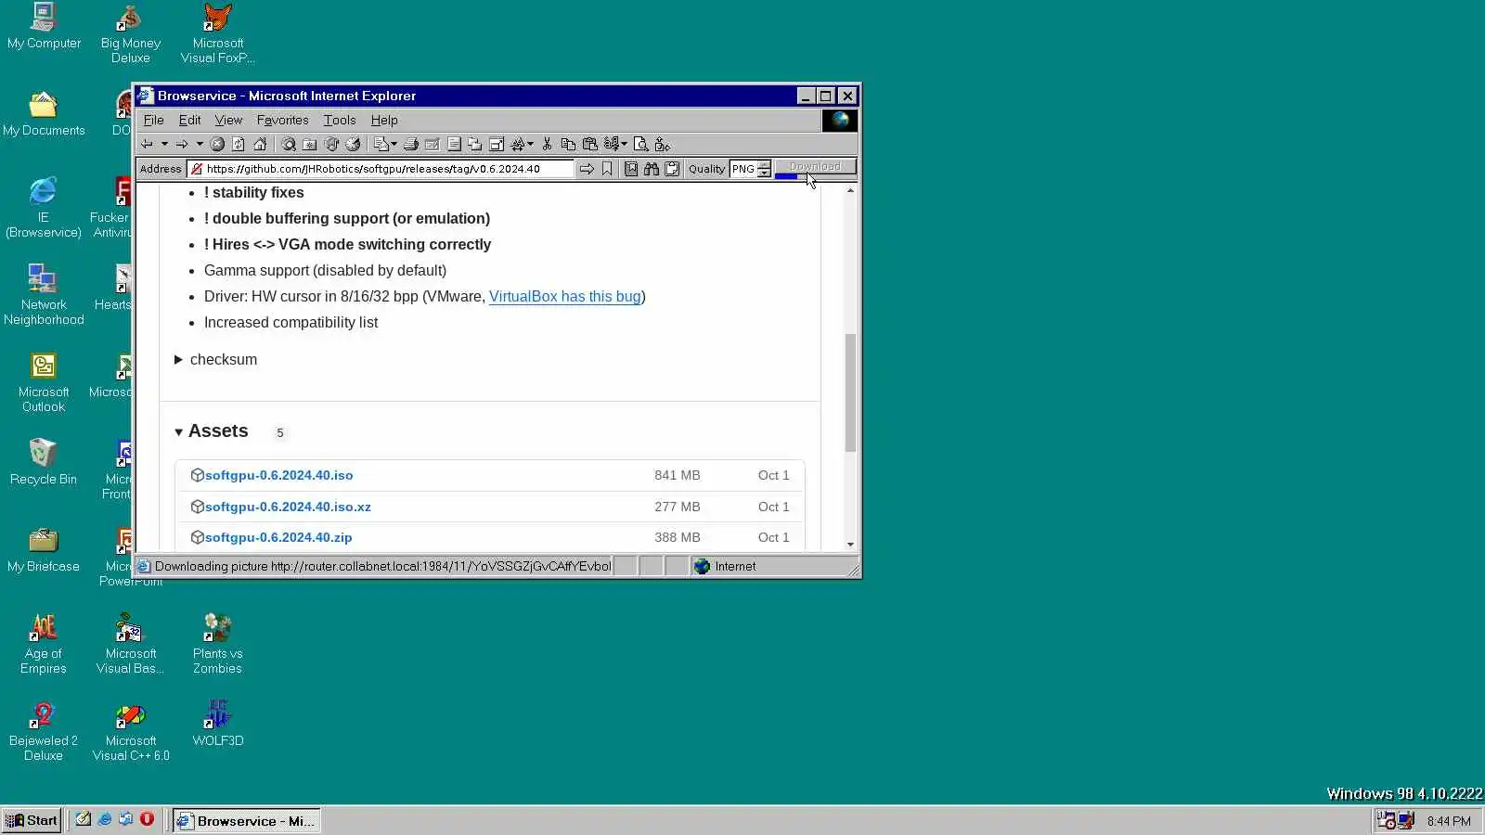The height and width of the screenshot is (835, 1485).
Task: Select the Microsoft Visual FoxPro desktop icon
Action: pos(217,33)
